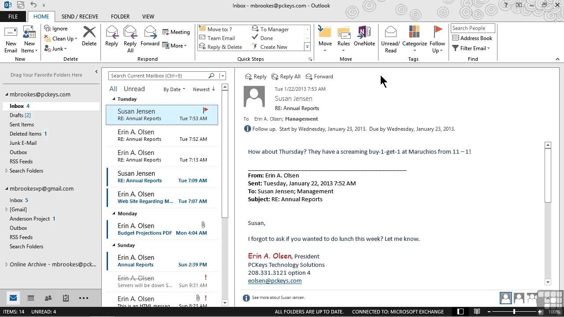Image resolution: width=564 pixels, height=317 pixels.
Task: Open the Drafts folder
Action: (x=20, y=115)
